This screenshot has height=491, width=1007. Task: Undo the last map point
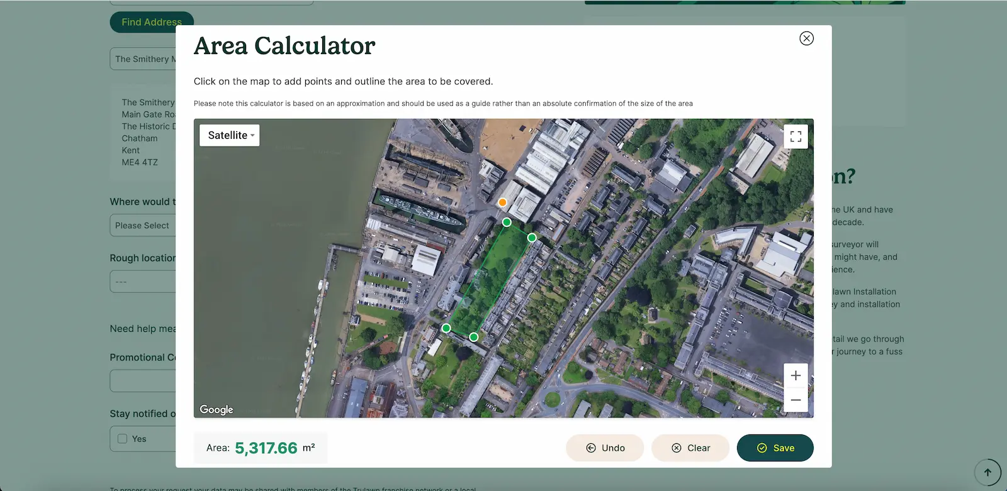coord(605,448)
